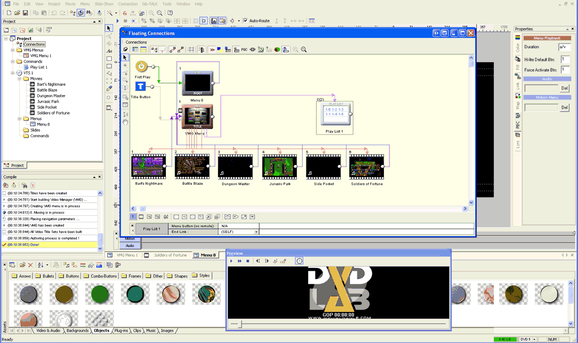The width and height of the screenshot is (578, 343).
Task: Select the hand pan tool in Connections window
Action: 125,122
